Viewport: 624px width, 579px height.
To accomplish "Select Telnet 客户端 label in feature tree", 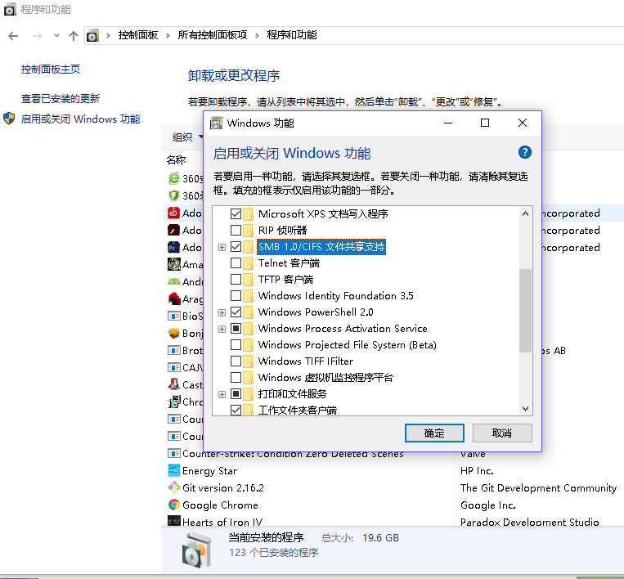I will coord(289,263).
